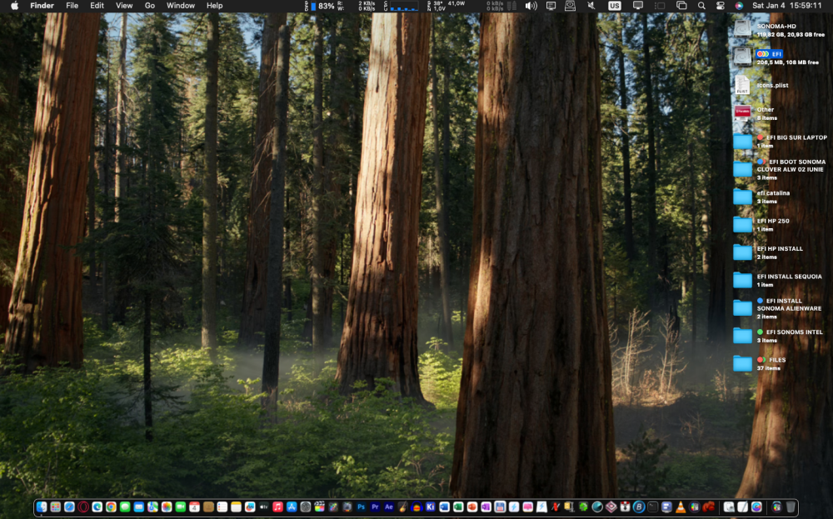
Task: Select the EFI SONOMS INTEL folder
Action: [x=742, y=336]
